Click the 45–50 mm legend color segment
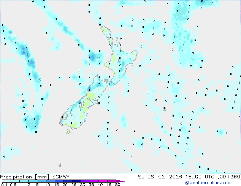 tap(112, 181)
